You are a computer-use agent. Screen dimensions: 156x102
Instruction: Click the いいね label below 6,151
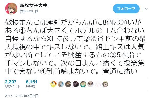coord(30,86)
